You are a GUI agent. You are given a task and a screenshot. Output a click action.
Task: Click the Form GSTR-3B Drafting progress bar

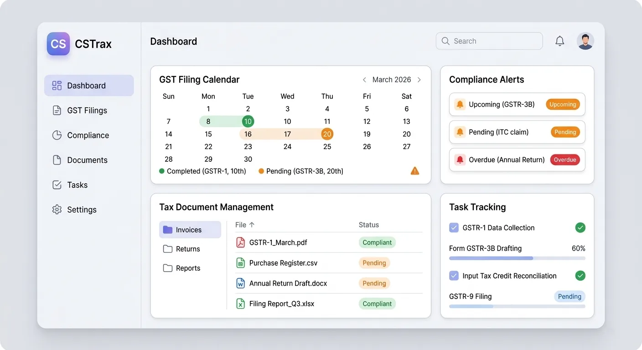pyautogui.click(x=517, y=258)
